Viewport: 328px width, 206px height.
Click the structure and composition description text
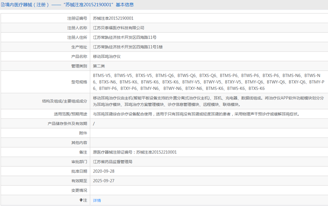(x=208, y=101)
